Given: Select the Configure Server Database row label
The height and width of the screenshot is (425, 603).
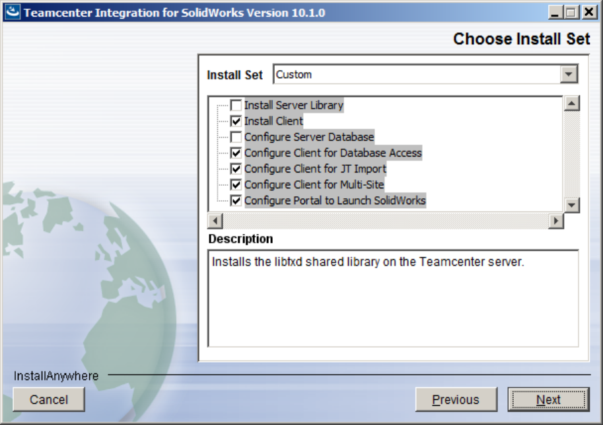Looking at the screenshot, I should pyautogui.click(x=309, y=137).
